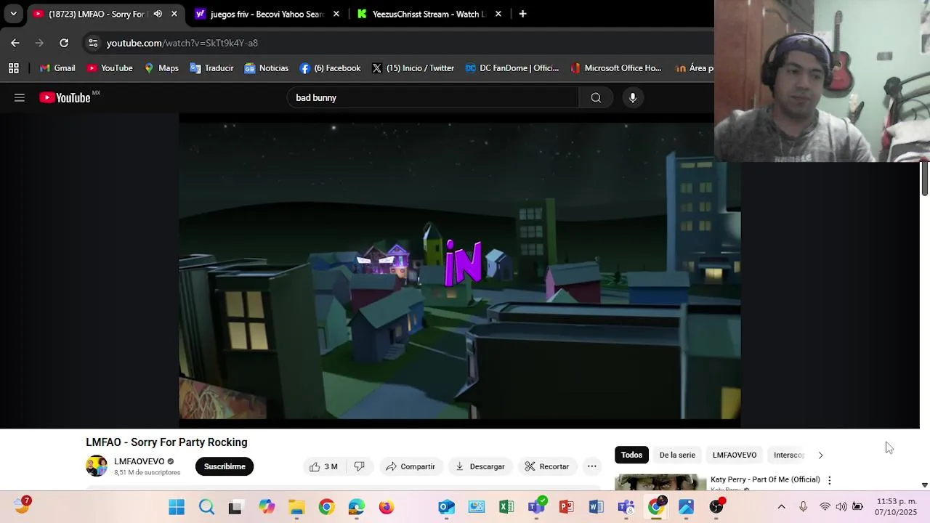
Task: Open the Gmail bookmark
Action: 57,68
